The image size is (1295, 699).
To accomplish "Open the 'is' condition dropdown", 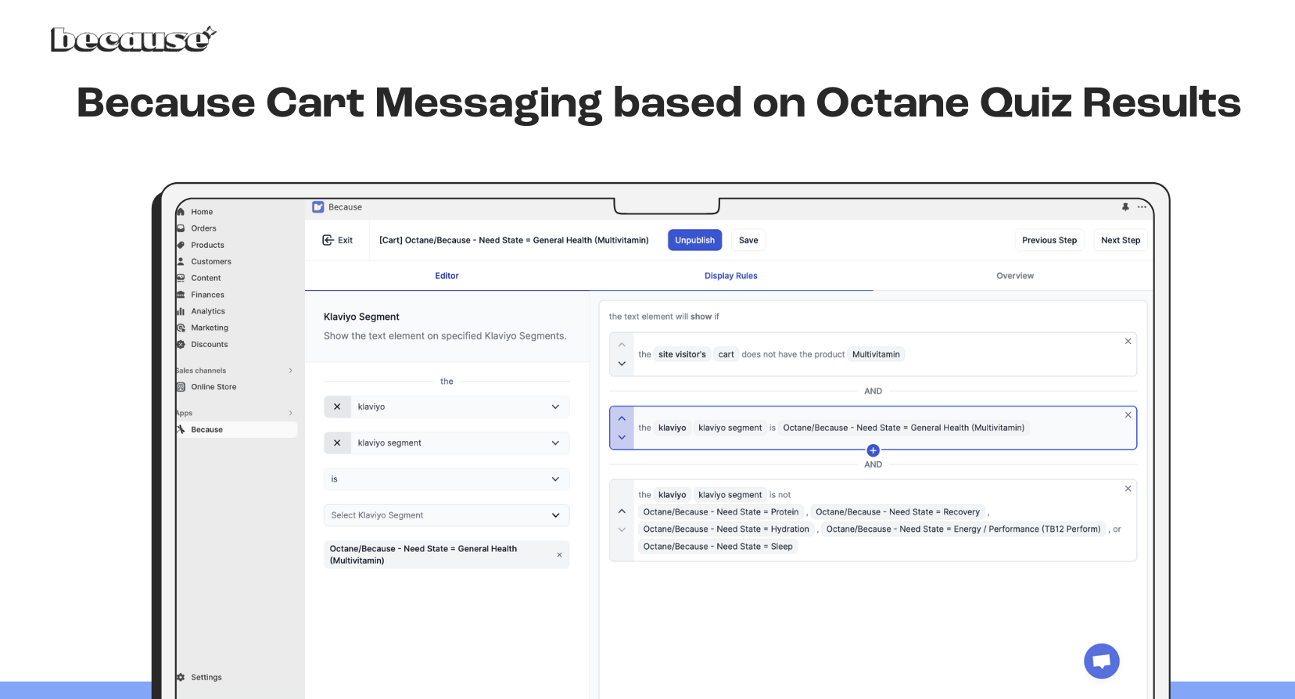I will point(447,479).
